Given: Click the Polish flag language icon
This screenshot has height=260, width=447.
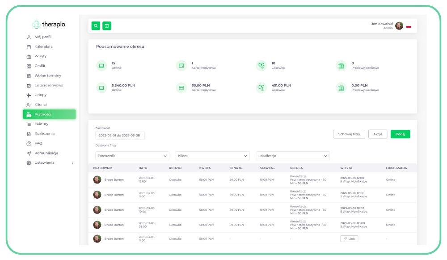Looking at the screenshot, I should click(x=409, y=26).
